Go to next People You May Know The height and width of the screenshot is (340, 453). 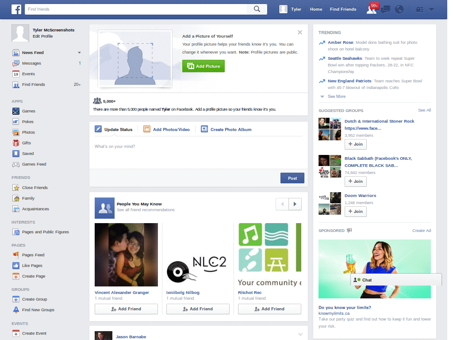295,204
